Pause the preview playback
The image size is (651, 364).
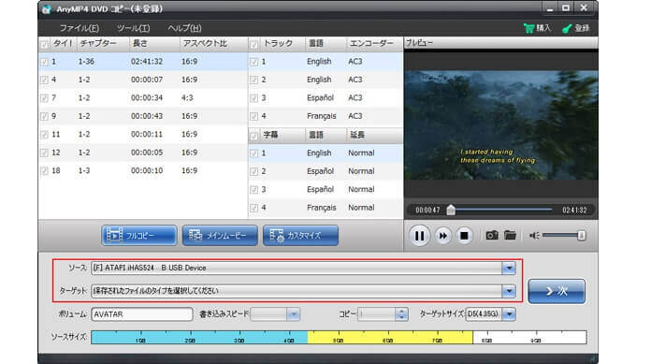click(x=419, y=236)
